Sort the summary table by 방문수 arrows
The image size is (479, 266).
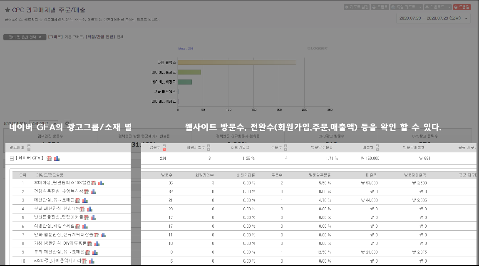coord(164,147)
